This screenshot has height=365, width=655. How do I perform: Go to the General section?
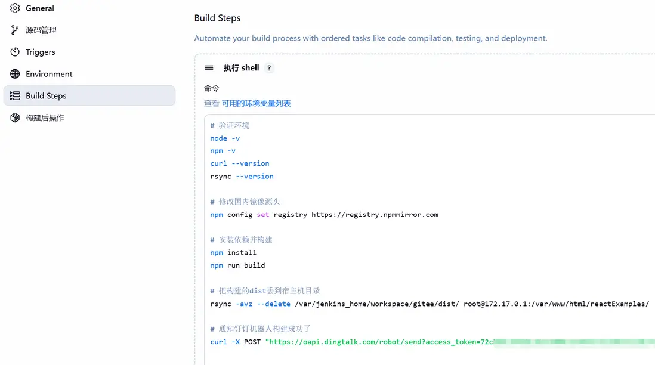click(40, 8)
